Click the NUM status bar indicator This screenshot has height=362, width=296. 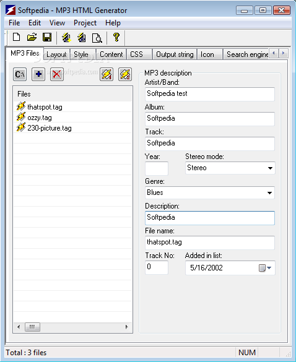click(x=247, y=353)
